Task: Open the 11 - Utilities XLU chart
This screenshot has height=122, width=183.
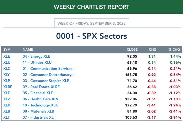Action: [37, 63]
